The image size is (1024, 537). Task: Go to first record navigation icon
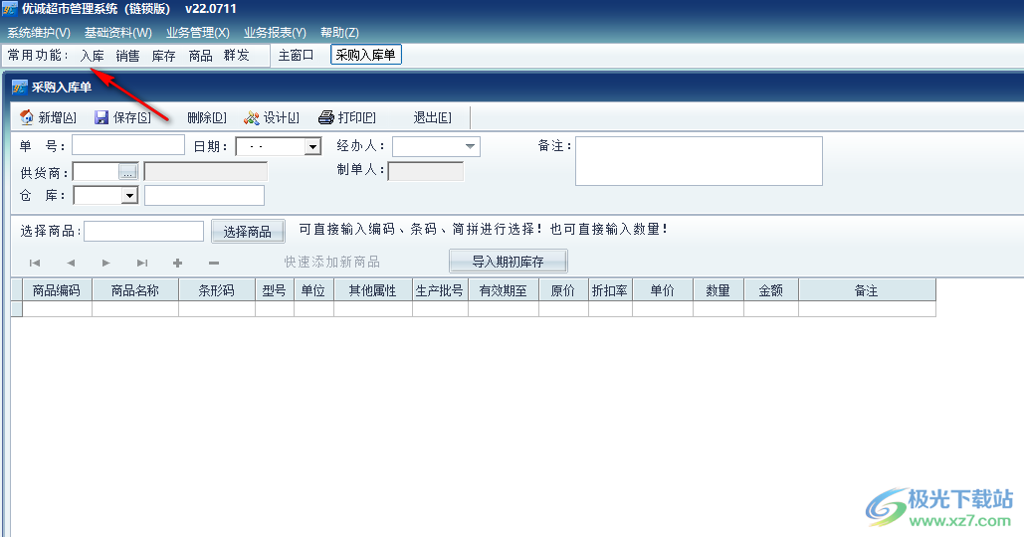coord(35,263)
